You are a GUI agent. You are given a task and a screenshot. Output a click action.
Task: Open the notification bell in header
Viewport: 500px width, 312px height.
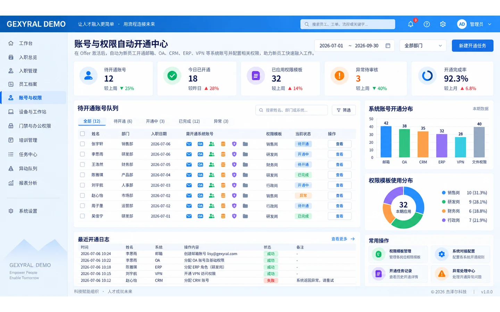410,24
